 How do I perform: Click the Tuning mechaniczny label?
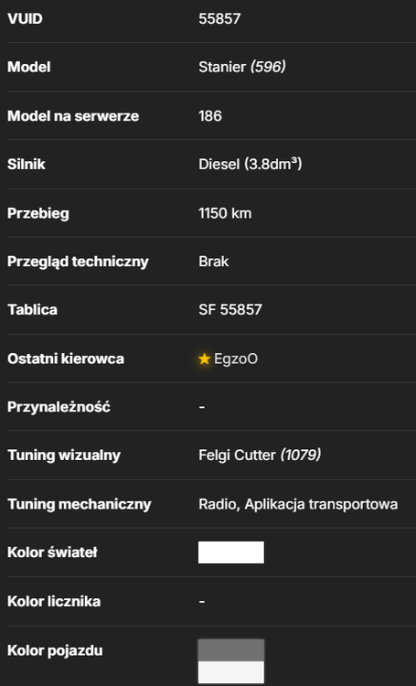click(80, 504)
